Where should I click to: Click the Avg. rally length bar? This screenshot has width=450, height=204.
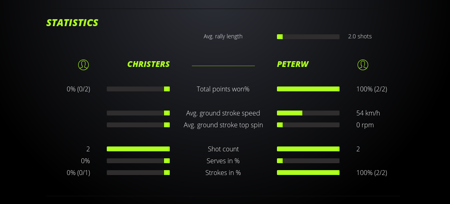[x=308, y=37]
